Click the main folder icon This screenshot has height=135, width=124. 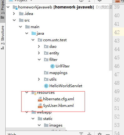(x=27, y=27)
